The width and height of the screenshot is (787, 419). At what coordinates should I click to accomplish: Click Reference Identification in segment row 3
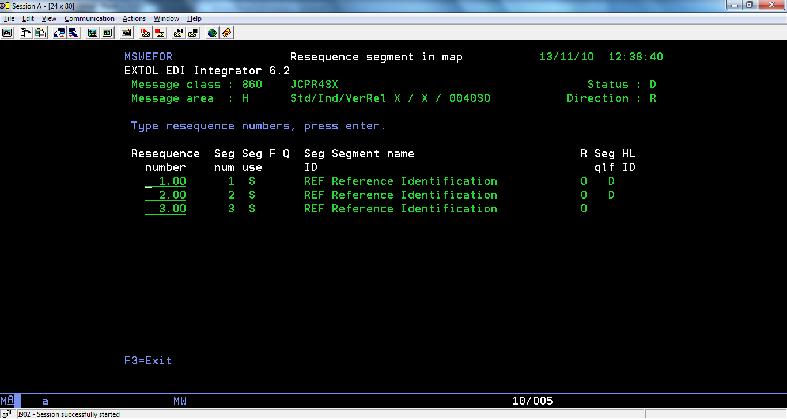tap(414, 209)
